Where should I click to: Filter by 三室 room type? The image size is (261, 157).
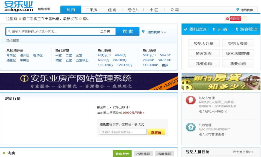(79, 55)
